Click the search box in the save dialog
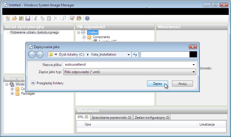 pyautogui.click(x=165, y=54)
